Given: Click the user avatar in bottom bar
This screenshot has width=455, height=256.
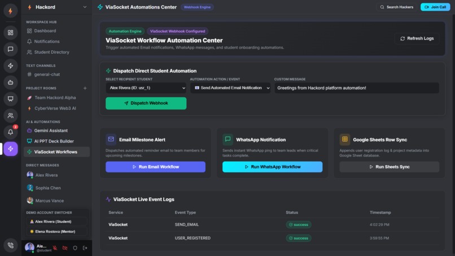Looking at the screenshot, I should click(x=29, y=248).
